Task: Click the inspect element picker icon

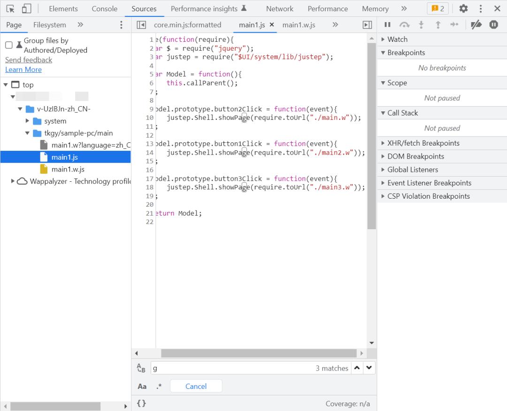Action: 10,8
